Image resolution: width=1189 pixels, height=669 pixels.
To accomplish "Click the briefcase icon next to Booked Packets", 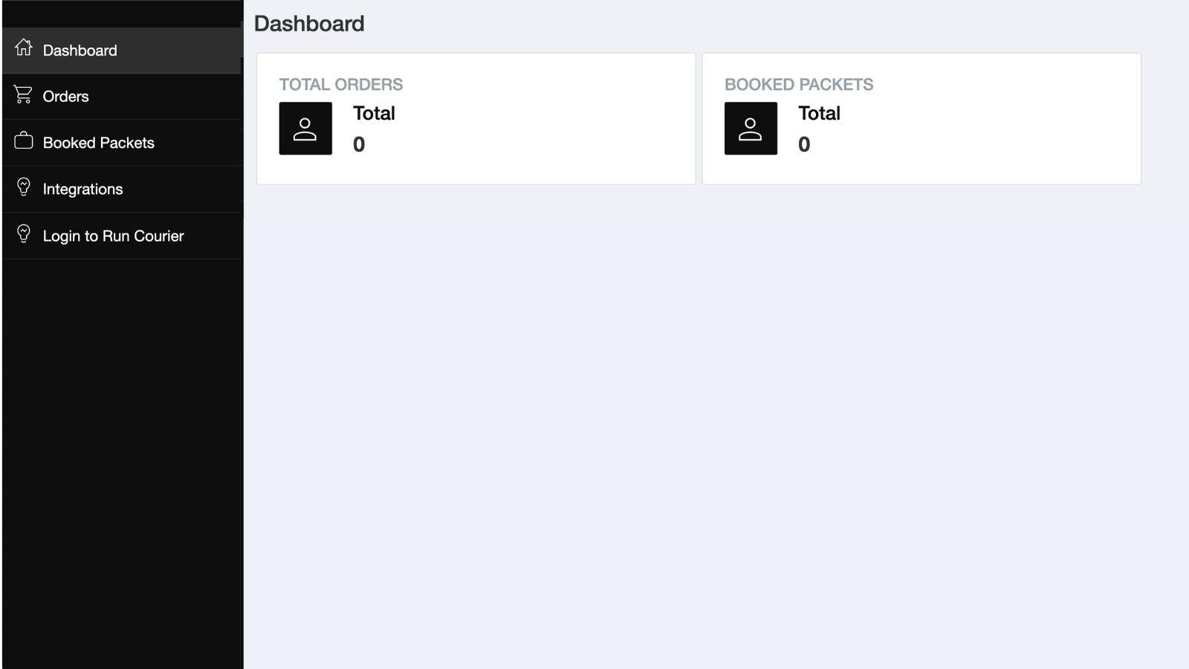I will pyautogui.click(x=23, y=141).
